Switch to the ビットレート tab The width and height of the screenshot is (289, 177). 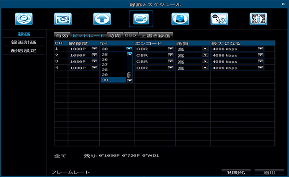coord(89,35)
